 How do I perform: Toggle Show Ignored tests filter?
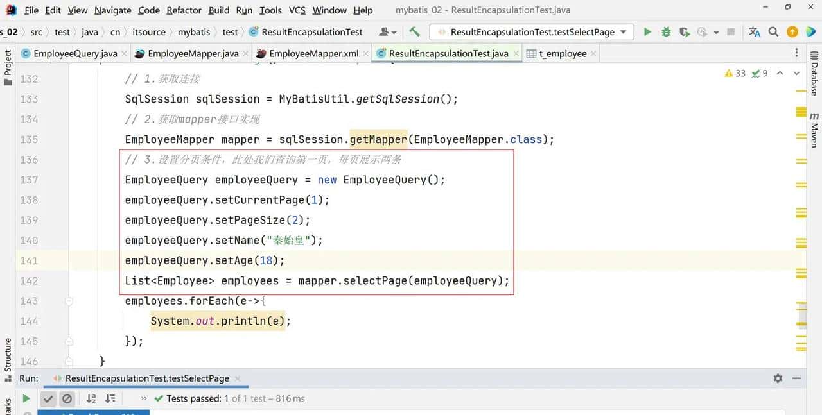click(67, 399)
